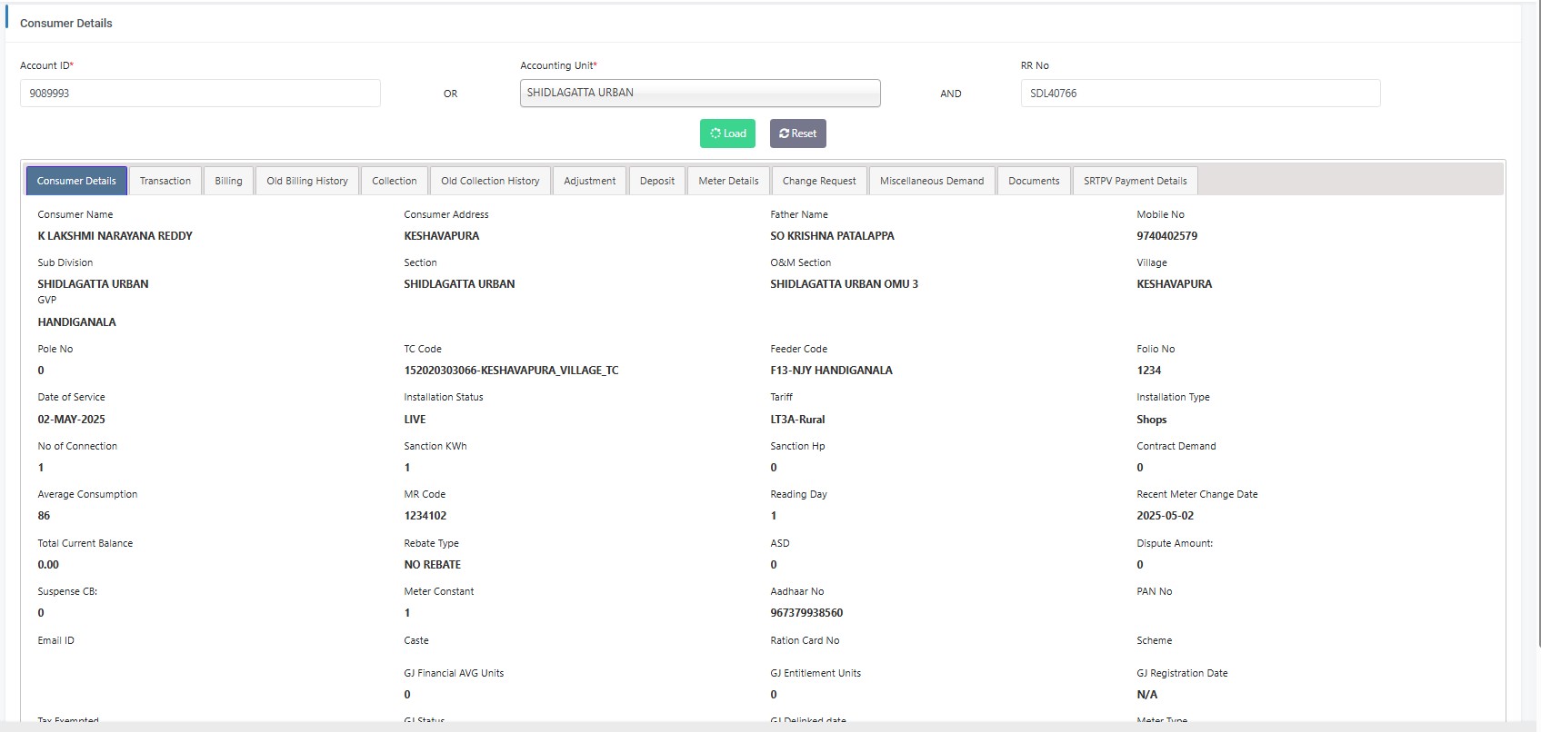Open the Accounting Unit dropdown

[699, 94]
